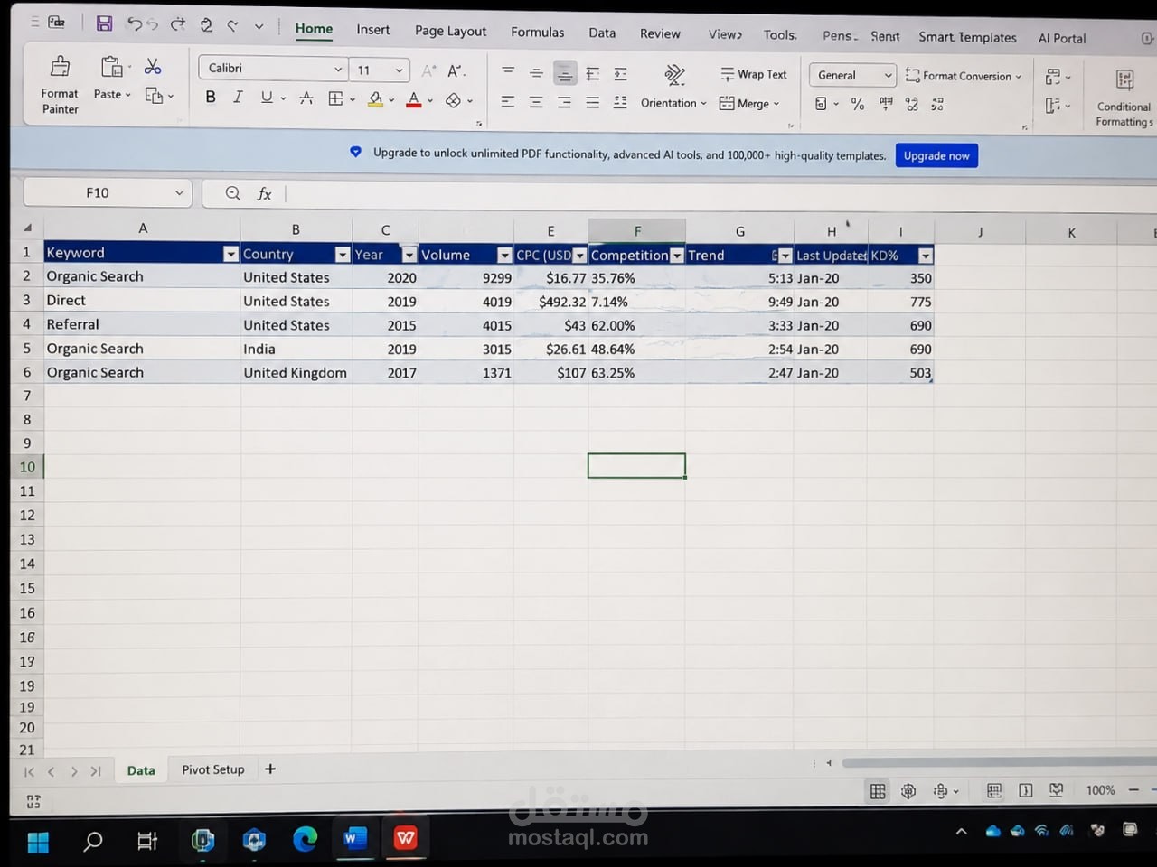Open the KD% column filter dropdown
The height and width of the screenshot is (867, 1157).
coord(925,256)
